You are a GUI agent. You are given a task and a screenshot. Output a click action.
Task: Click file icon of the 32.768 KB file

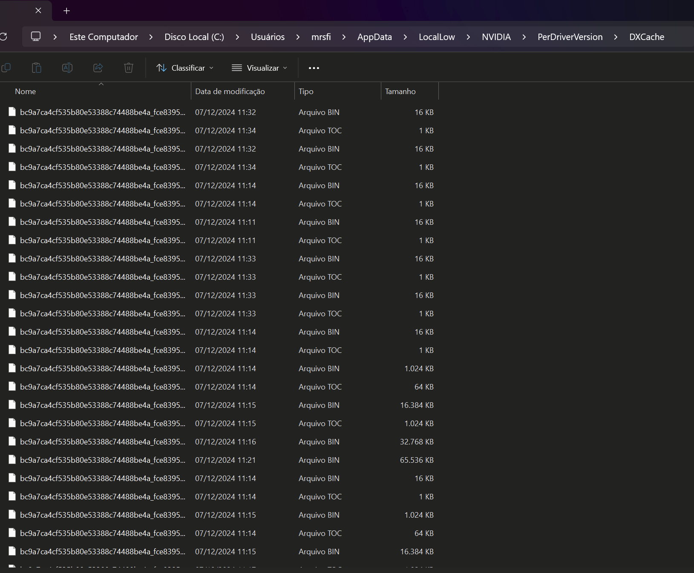coord(12,441)
